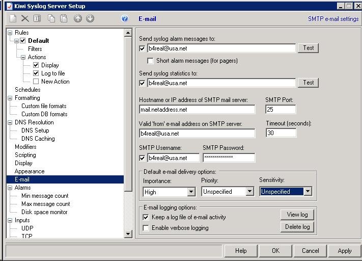Screen dimensions: 362x261
Task: Select Alarms in the settings tree
Action: click(x=22, y=188)
